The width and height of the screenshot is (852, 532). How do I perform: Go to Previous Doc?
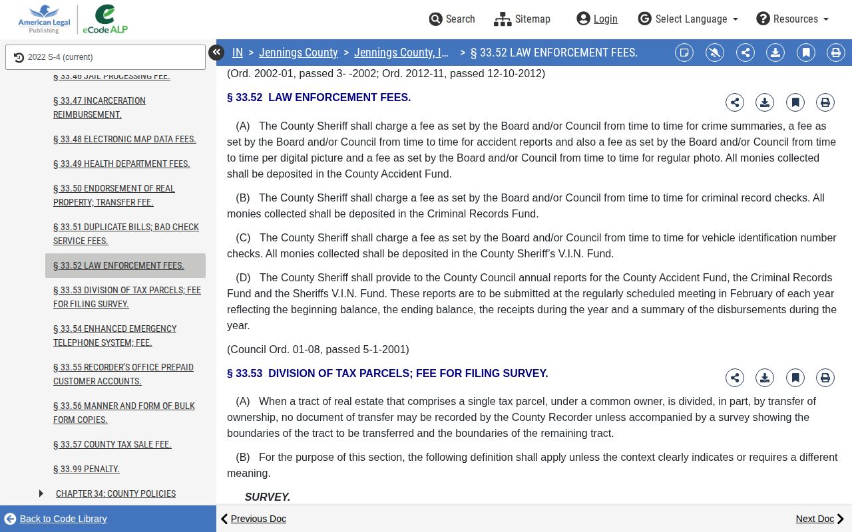253,519
